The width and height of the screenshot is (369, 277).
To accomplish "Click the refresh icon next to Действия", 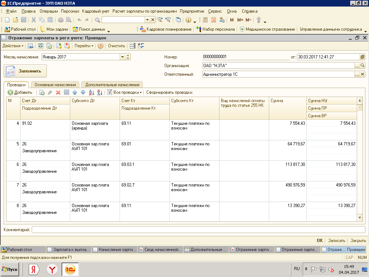I will pos(40,46).
